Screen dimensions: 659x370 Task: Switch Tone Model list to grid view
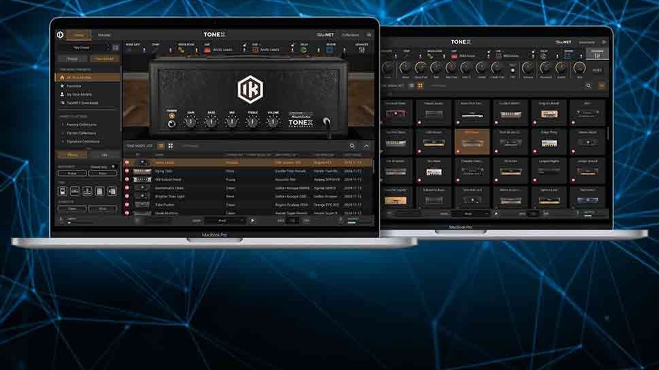(x=170, y=145)
